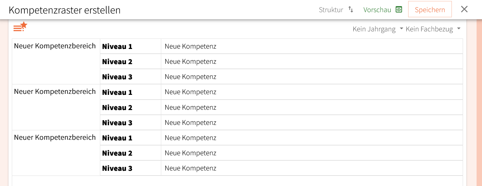Viewport: 482px width, 186px height.
Task: Click Niveau 2 in the second Kompetenzbereich
Action: 117,108
